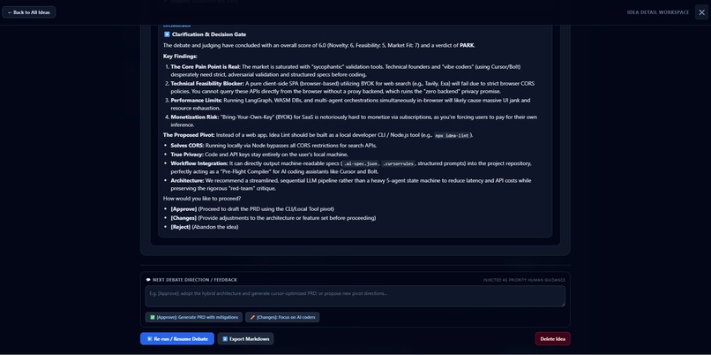Viewport: 711px width, 355px height.
Task: Click the Clarification & Decision Gate heading icon
Action: pyautogui.click(x=167, y=34)
